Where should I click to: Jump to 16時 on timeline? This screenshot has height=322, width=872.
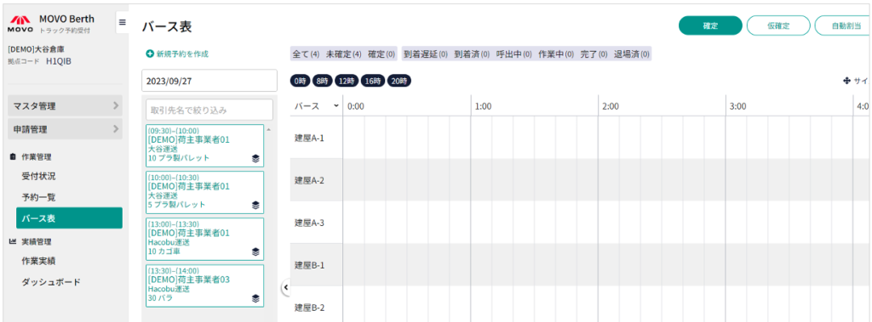(x=373, y=81)
